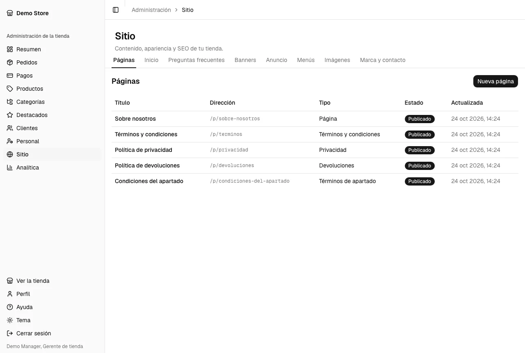Click the /p/sobre-nosotros address
525x353 pixels.
point(235,119)
